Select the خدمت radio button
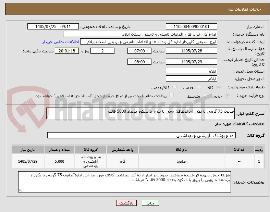This screenshot has height=212, width=270. tap(199, 87)
